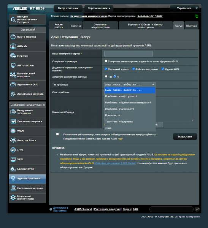Image resolution: width=208 pixels, height=228 pixels.
Task: Click the Системний журнал notepad icon
Action: pyautogui.click(x=13, y=188)
